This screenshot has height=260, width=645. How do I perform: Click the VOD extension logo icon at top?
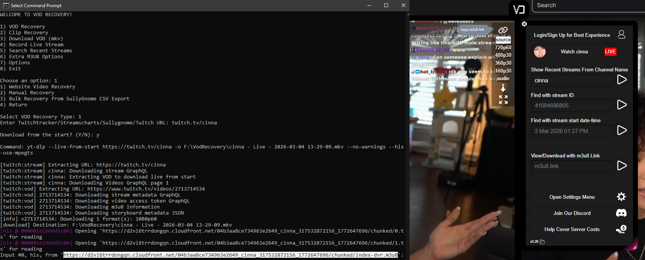coord(519,9)
